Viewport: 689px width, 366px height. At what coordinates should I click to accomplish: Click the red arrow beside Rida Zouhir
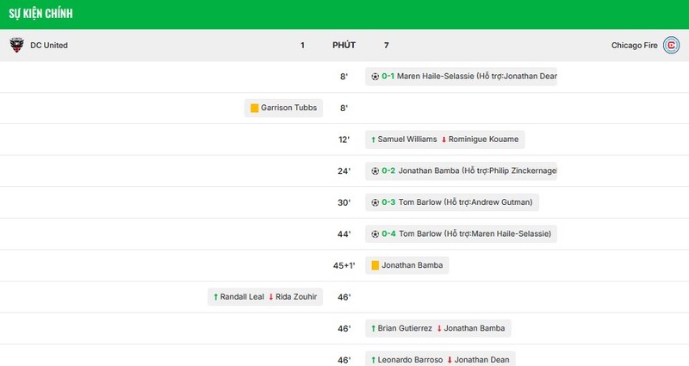[270, 297]
